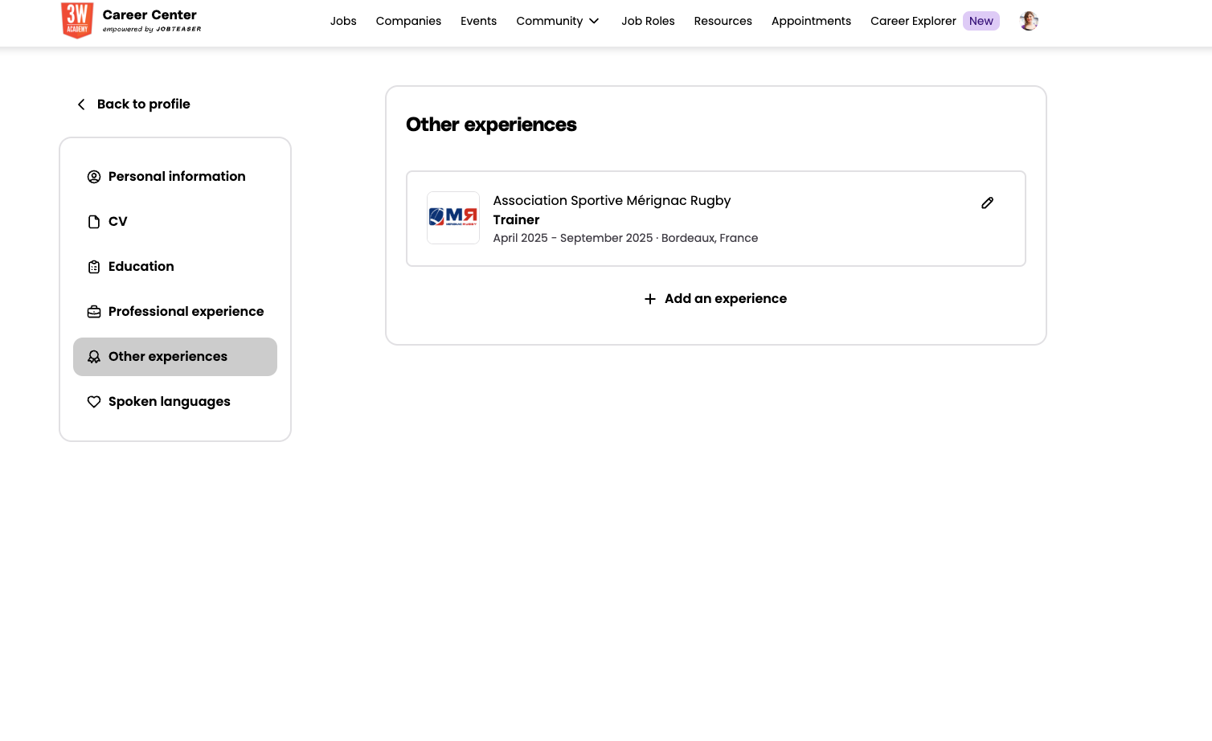Screen dimensions: 1212x741
Task: Click the Mérignac Rugby association logo
Action: [453, 218]
